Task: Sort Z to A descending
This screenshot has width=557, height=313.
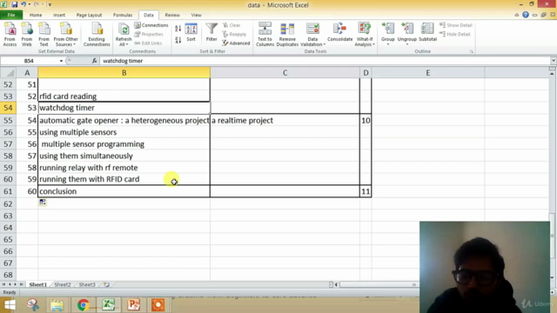Action: pos(178,40)
